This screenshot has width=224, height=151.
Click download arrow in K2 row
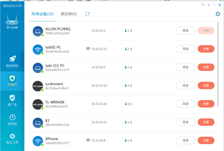[x=126, y=122]
